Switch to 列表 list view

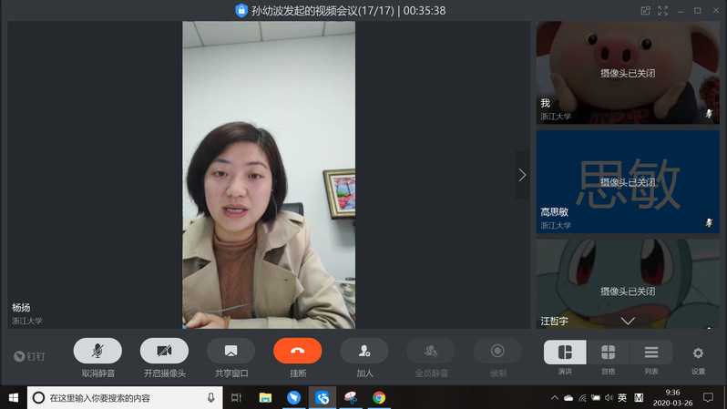click(650, 353)
